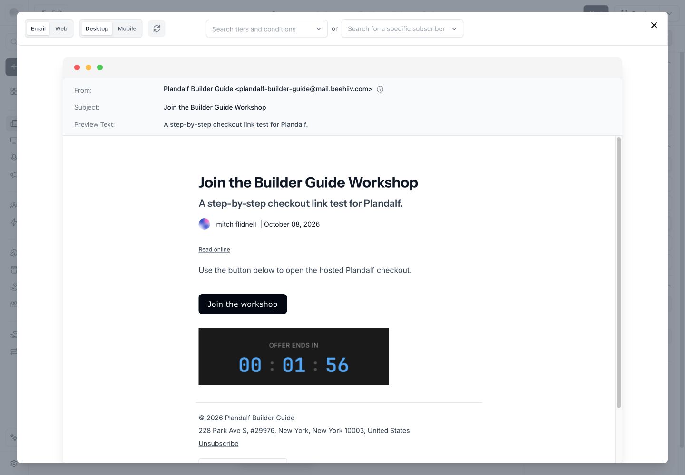This screenshot has width=685, height=475.
Task: Click the email preview vertical scrollbar
Action: click(619, 272)
